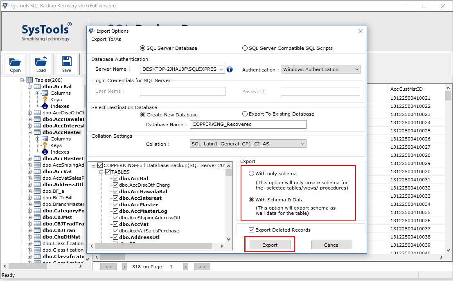Click the dbo.BillToBill table icon
The height and width of the screenshot is (281, 453).
point(37,198)
